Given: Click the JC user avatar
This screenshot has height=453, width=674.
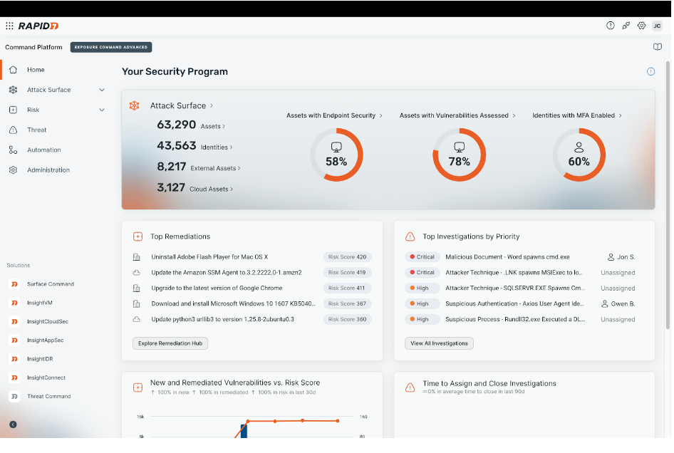Looking at the screenshot, I should pyautogui.click(x=657, y=26).
